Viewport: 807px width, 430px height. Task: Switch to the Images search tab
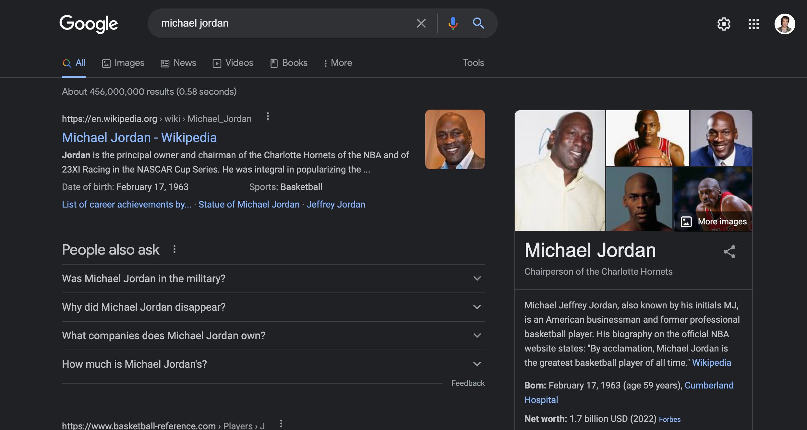[123, 63]
